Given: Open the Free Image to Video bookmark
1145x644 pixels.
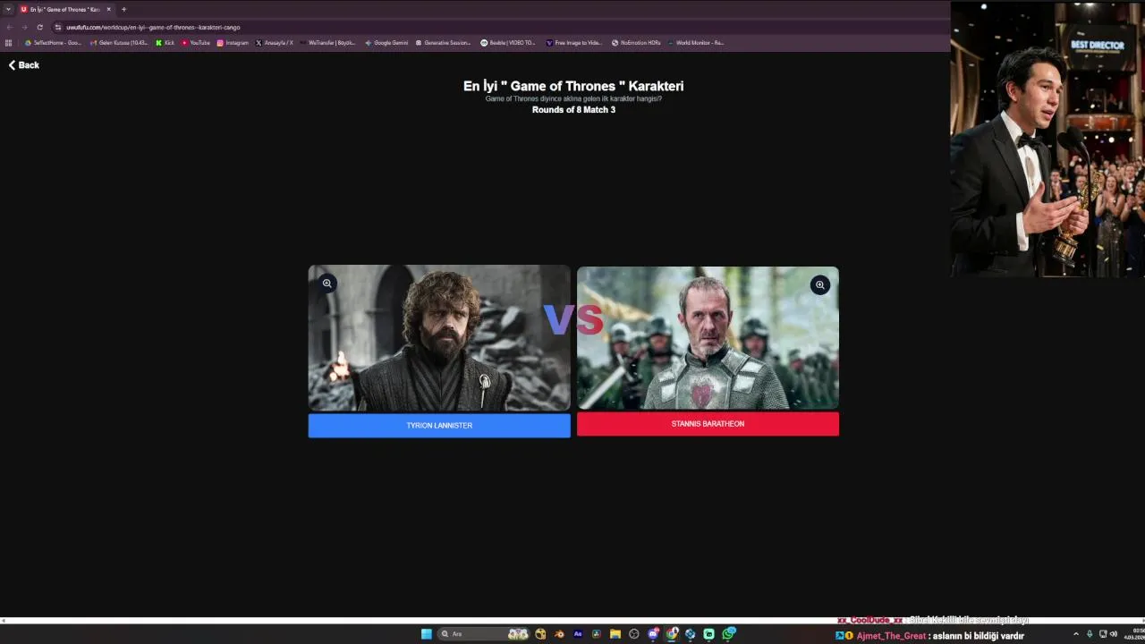Looking at the screenshot, I should [x=574, y=43].
